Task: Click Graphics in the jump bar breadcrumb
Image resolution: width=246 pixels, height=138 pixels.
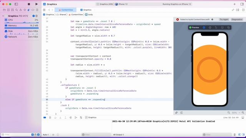Action: [x=49, y=15]
